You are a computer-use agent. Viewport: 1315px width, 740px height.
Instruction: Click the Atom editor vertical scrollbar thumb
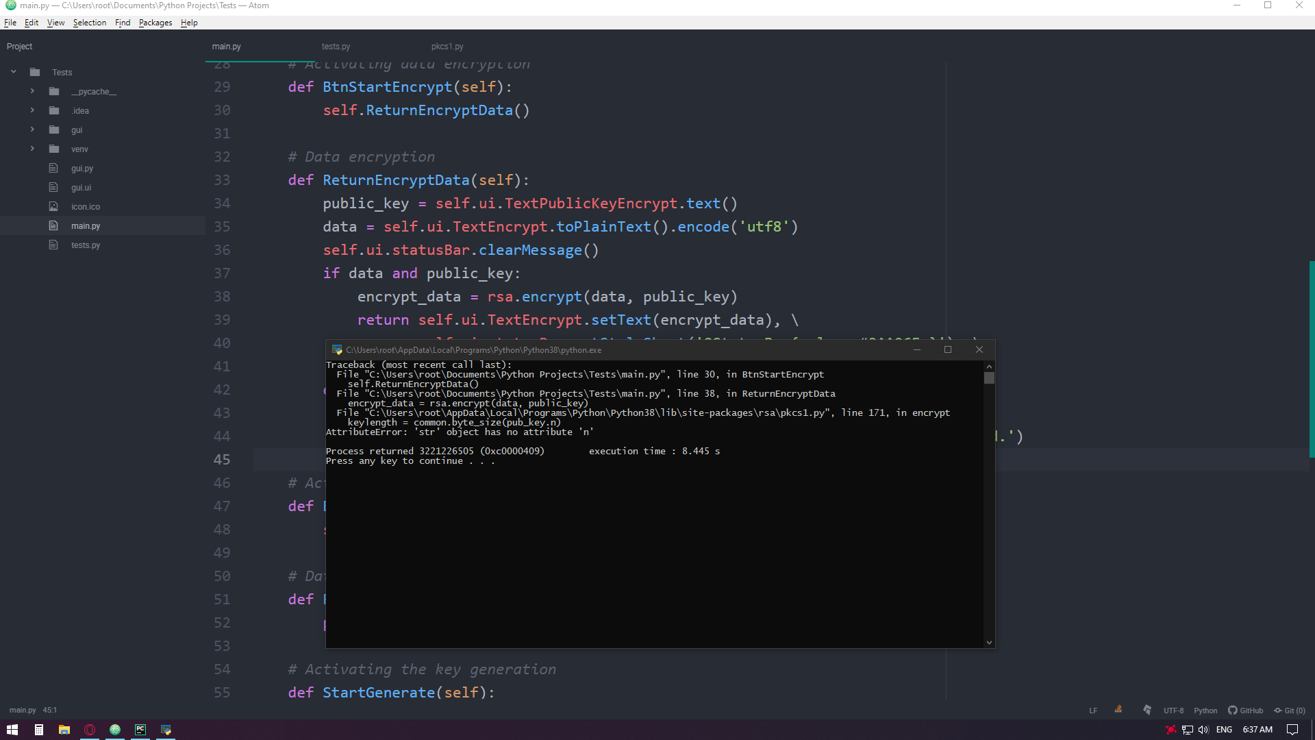(1312, 359)
